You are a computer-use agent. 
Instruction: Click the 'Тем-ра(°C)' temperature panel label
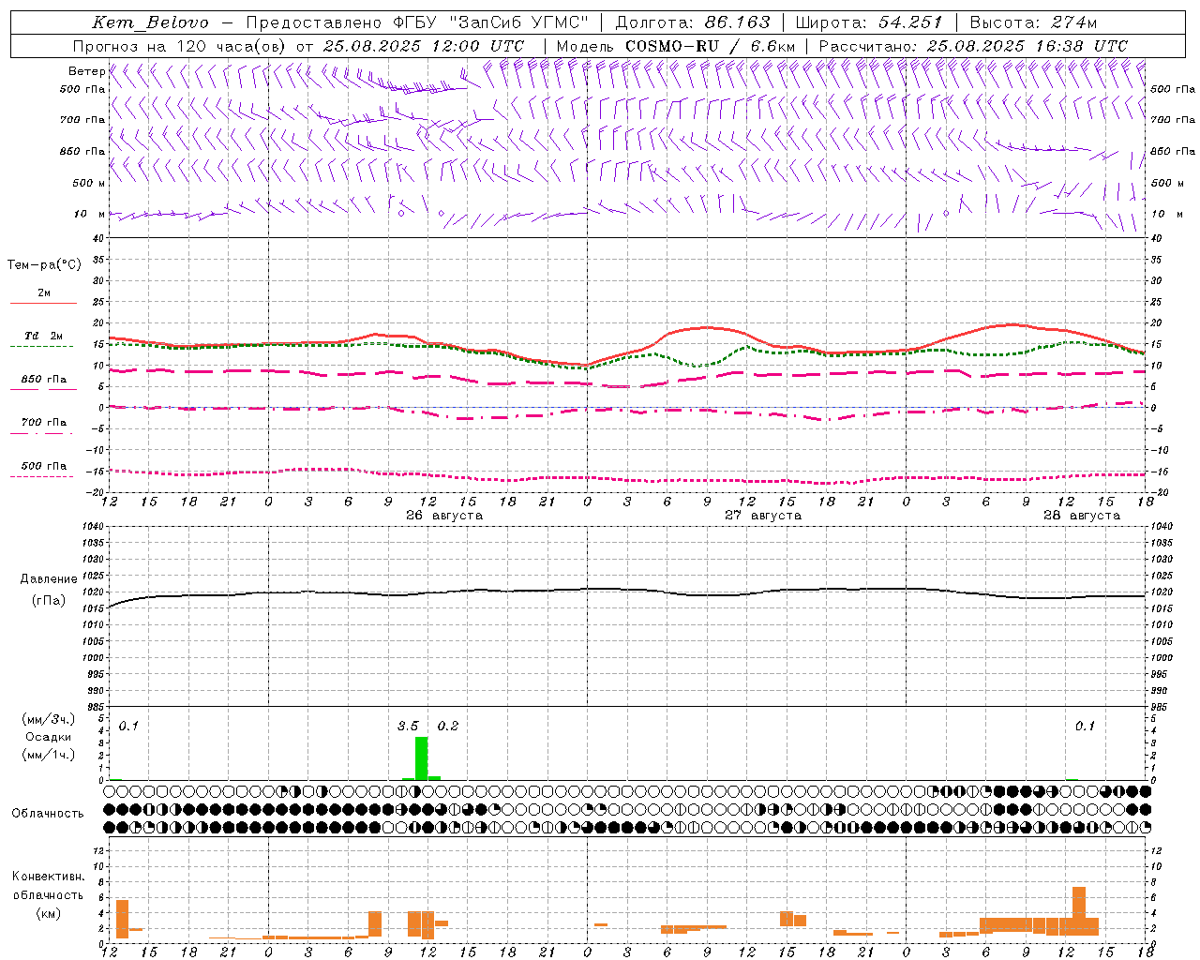(44, 265)
